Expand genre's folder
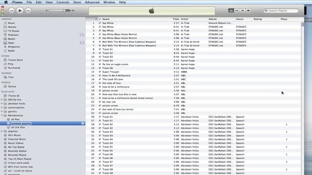Screen dimensions: 312x175 point(2,111)
